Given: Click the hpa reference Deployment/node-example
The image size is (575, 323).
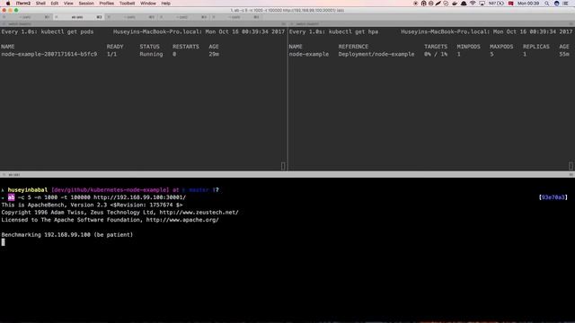Looking at the screenshot, I should pyautogui.click(x=376, y=54).
